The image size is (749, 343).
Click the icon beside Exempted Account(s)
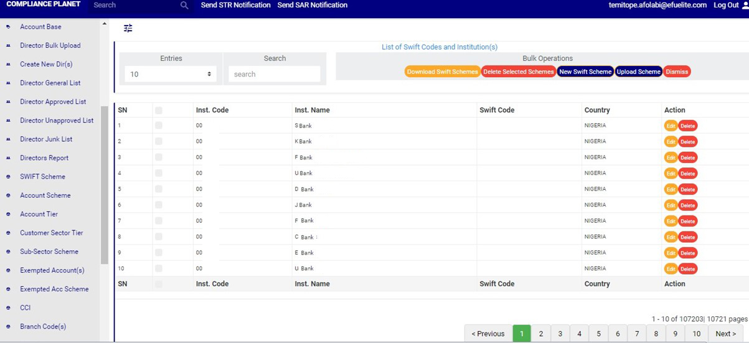8,271
